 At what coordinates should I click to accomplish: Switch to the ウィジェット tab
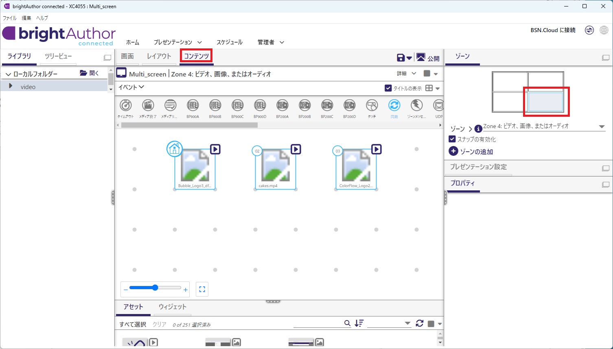click(173, 307)
